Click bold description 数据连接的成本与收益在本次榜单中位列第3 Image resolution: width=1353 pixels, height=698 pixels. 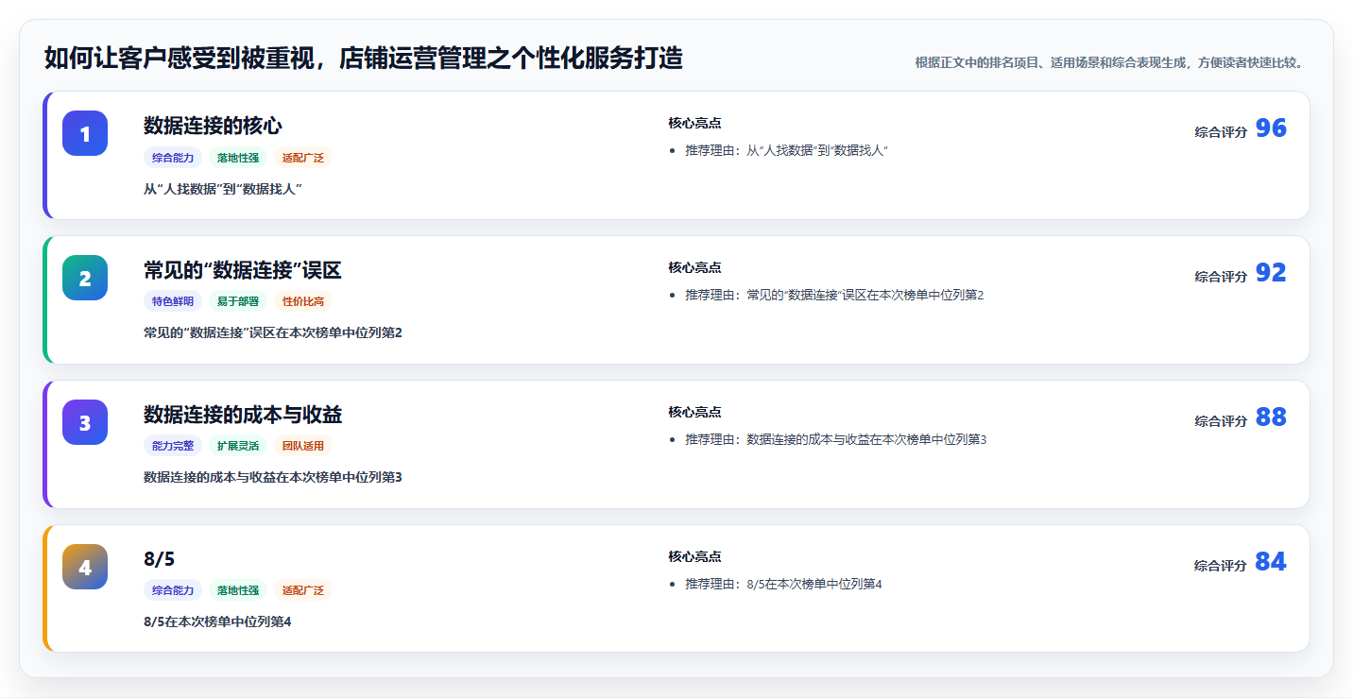point(272,477)
